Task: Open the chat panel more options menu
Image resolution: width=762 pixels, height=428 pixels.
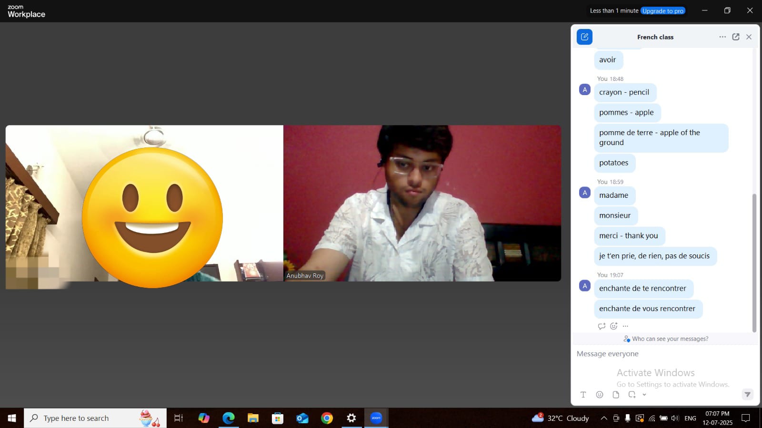Action: [722, 37]
